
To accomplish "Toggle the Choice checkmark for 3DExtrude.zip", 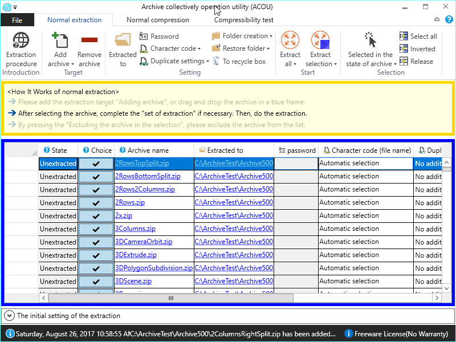I will click(96, 255).
